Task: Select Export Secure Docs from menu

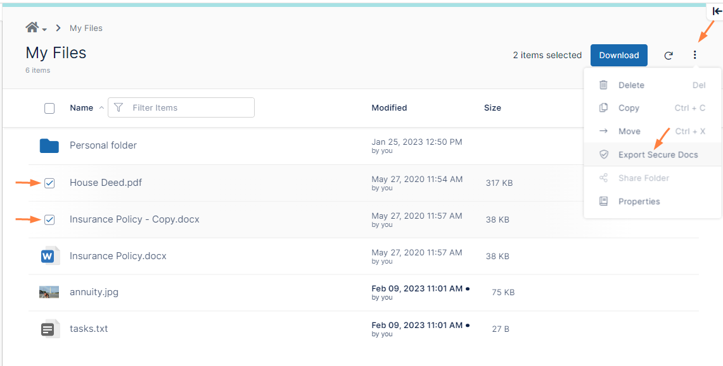Action: 658,155
